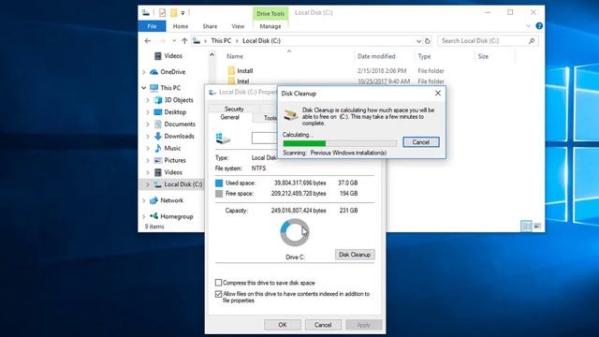Sort by Type column header
This screenshot has width=599, height=337.
(x=424, y=56)
